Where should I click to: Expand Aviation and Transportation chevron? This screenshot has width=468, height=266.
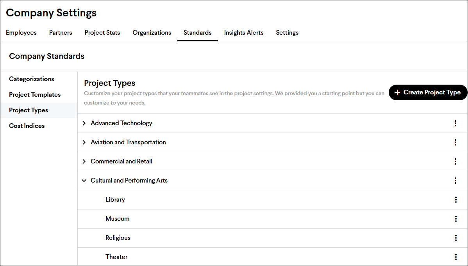[x=84, y=142]
